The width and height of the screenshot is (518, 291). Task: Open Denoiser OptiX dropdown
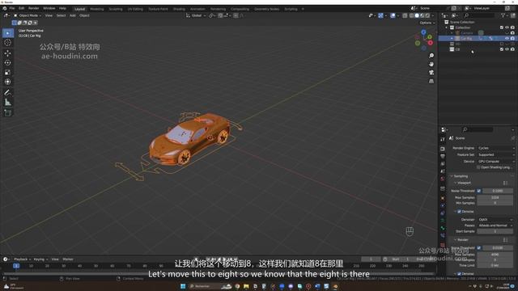495,219
